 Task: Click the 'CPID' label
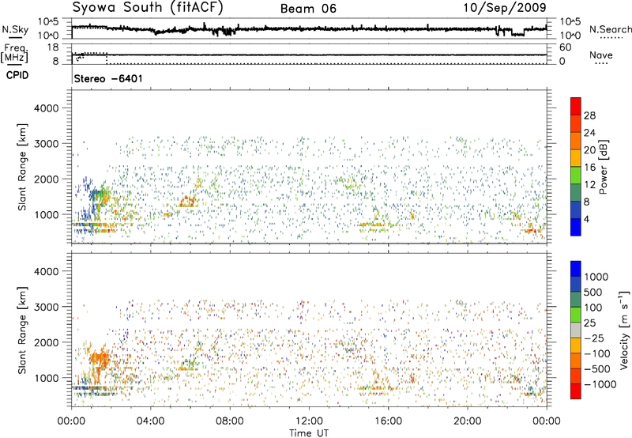coord(17,75)
